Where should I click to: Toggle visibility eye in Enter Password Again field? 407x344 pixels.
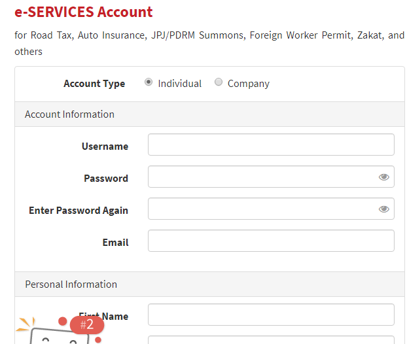[x=383, y=209]
